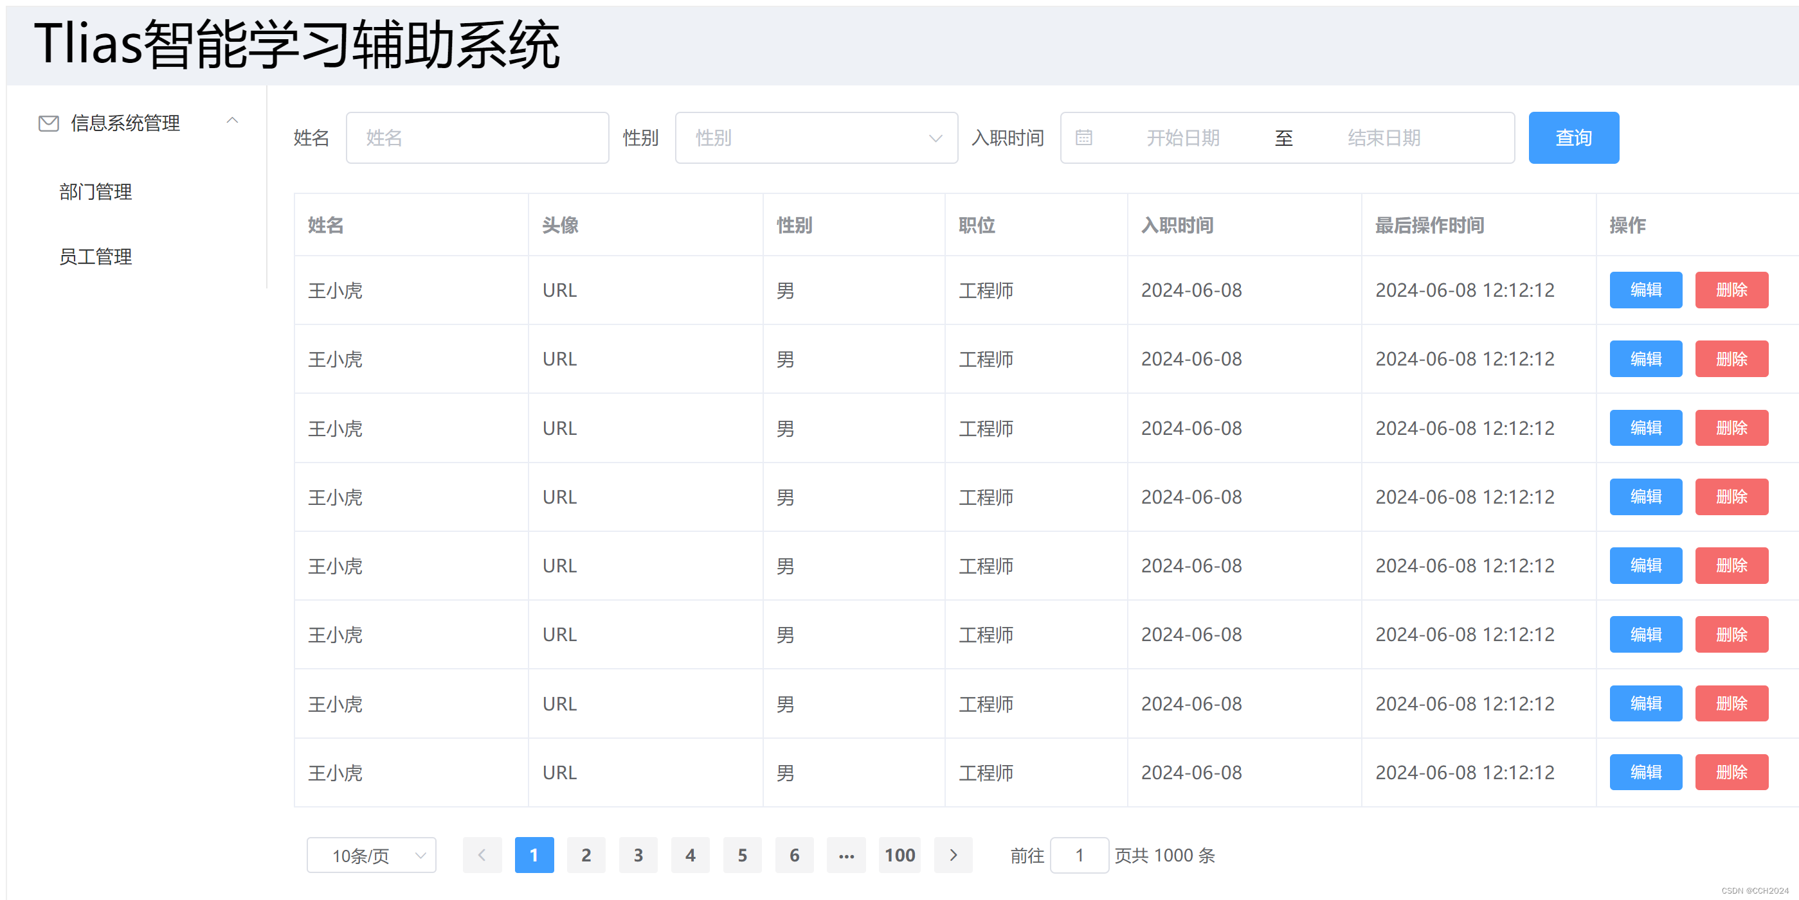Image resolution: width=1799 pixels, height=900 pixels.
Task: Click 删除 in the seventh table row
Action: [1731, 703]
